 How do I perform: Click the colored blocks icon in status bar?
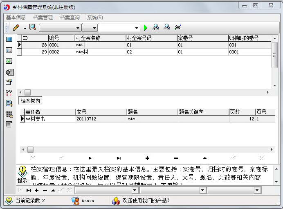click(x=116, y=200)
